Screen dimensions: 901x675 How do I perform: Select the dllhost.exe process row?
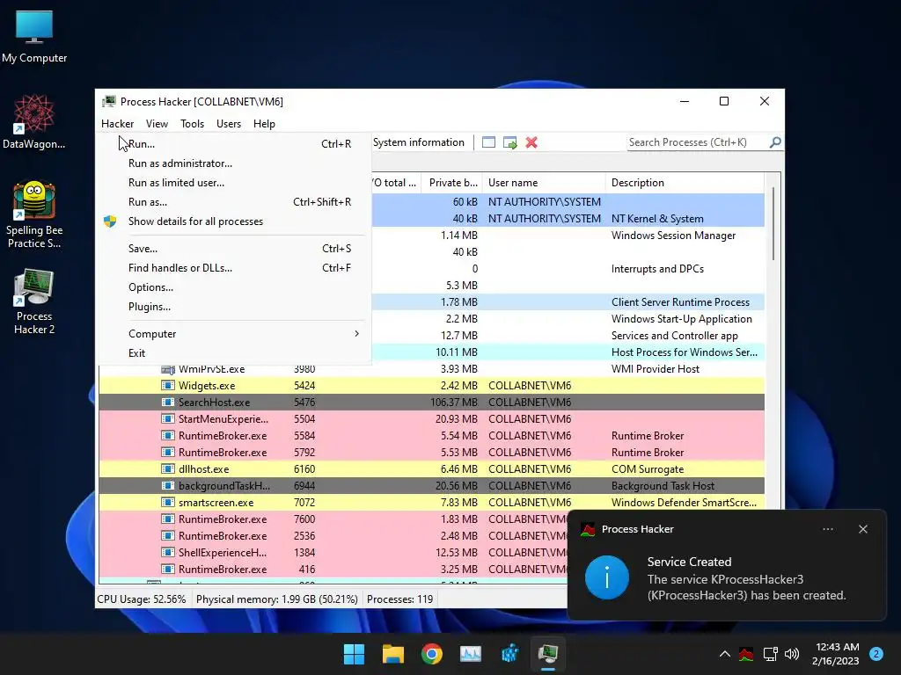[x=431, y=469]
